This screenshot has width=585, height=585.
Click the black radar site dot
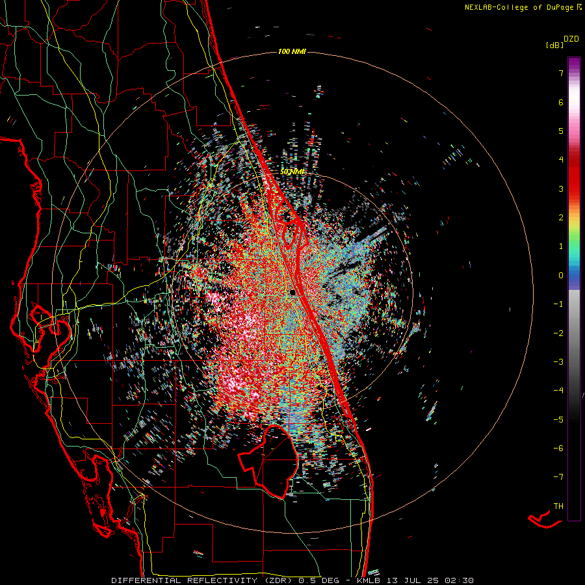point(293,292)
